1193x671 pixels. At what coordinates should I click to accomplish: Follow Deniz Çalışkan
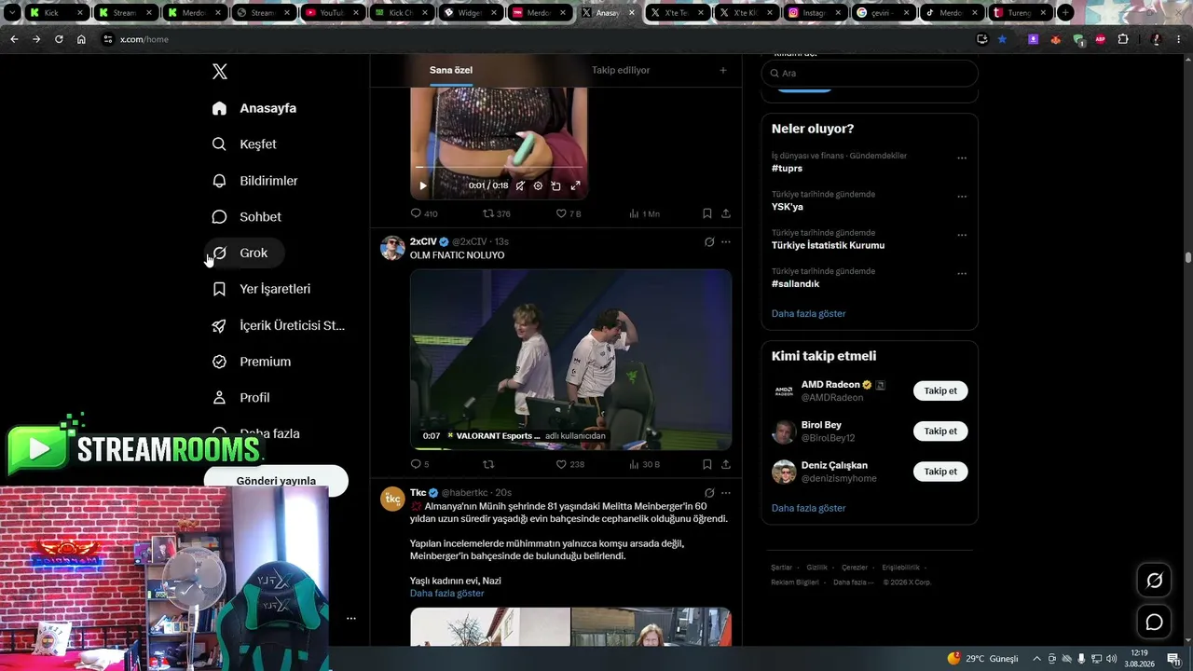pos(940,472)
